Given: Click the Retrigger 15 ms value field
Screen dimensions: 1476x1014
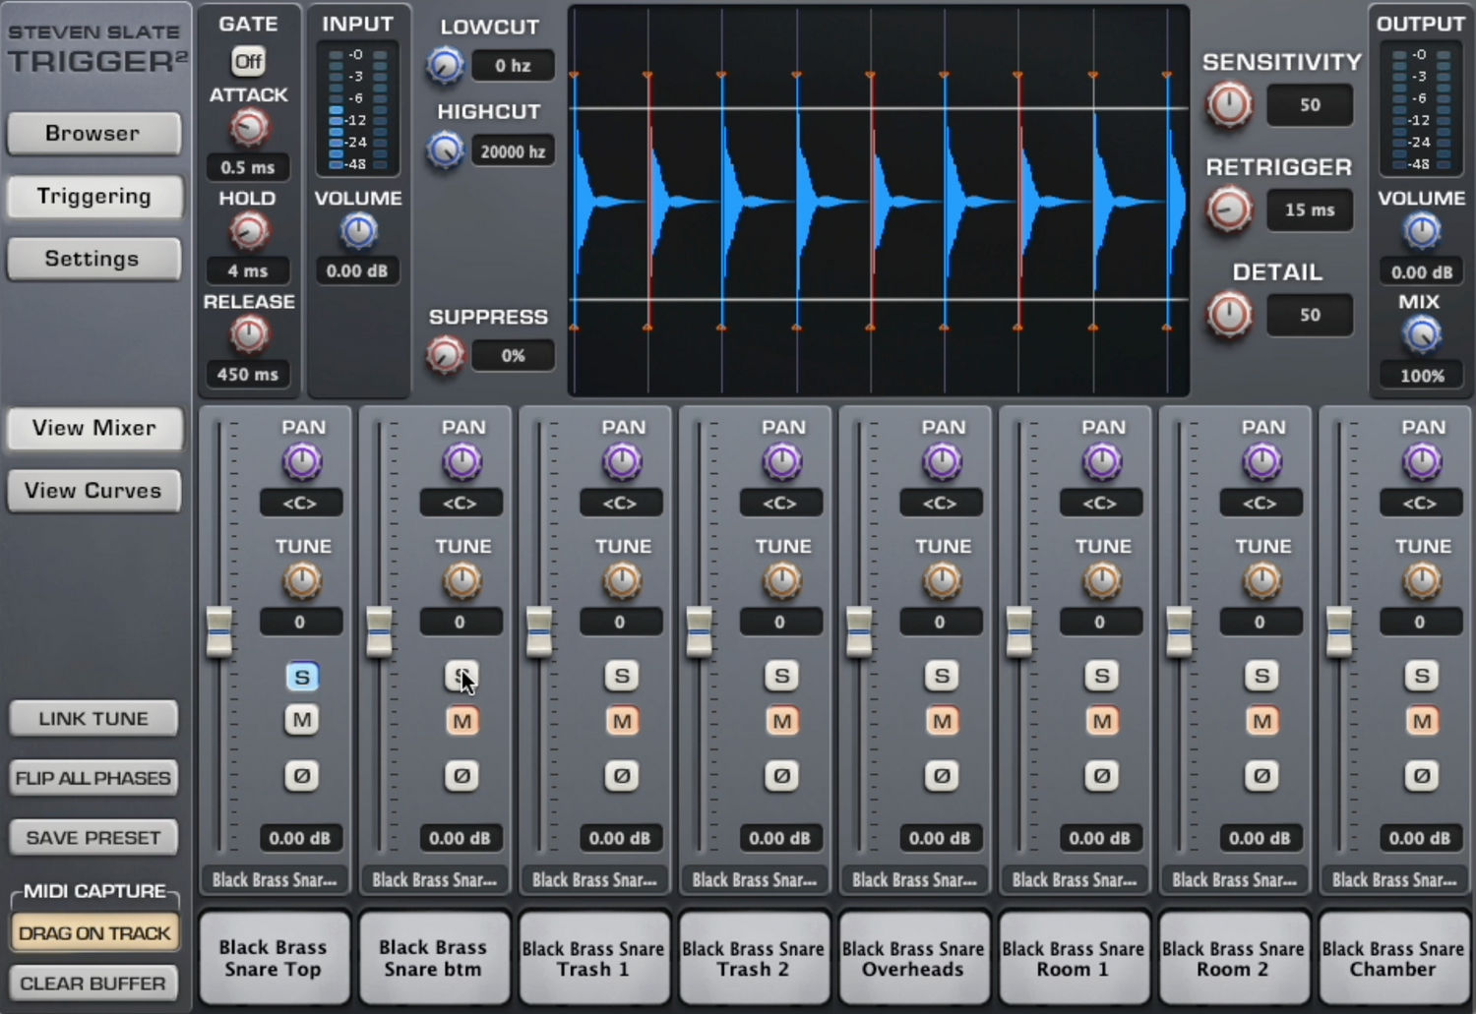Looking at the screenshot, I should point(1310,210).
